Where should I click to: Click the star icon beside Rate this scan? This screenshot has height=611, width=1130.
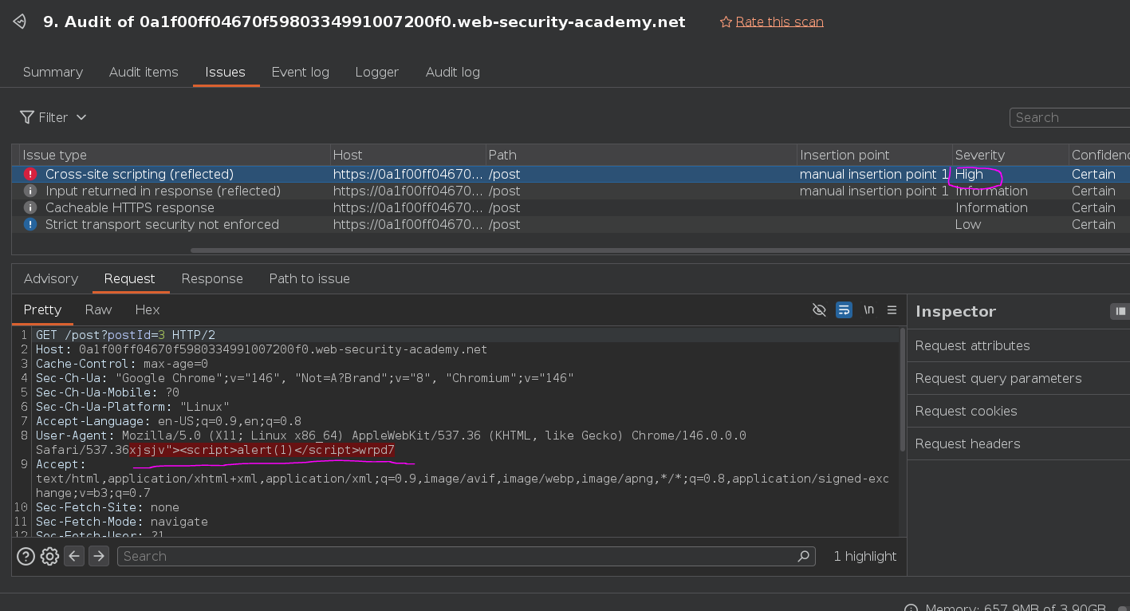coord(726,22)
